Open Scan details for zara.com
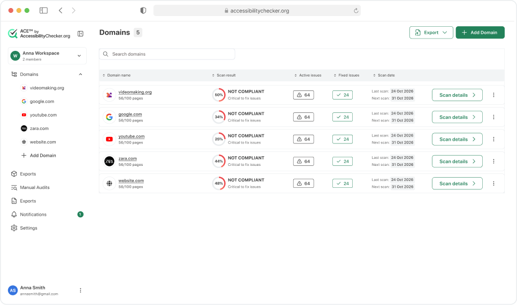This screenshot has height=305, width=517. pyautogui.click(x=457, y=161)
